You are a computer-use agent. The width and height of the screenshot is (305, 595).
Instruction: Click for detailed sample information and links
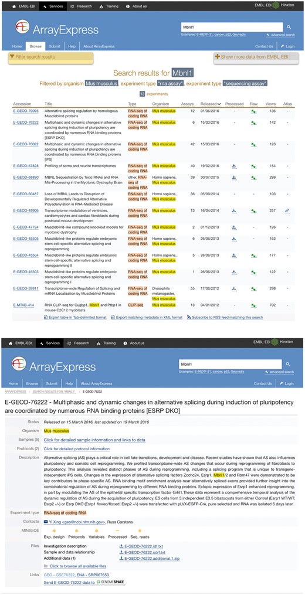(x=94, y=440)
